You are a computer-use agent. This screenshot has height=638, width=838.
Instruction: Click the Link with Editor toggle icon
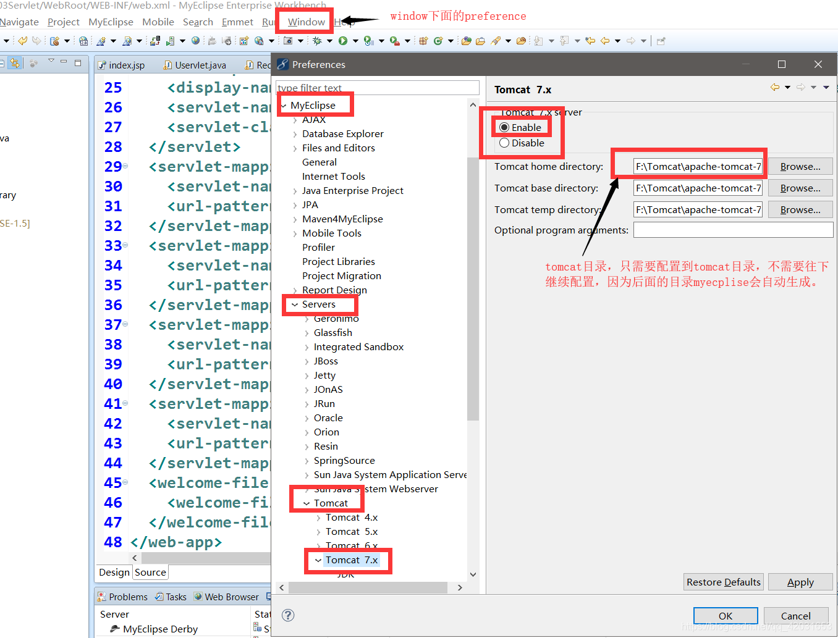pos(15,63)
